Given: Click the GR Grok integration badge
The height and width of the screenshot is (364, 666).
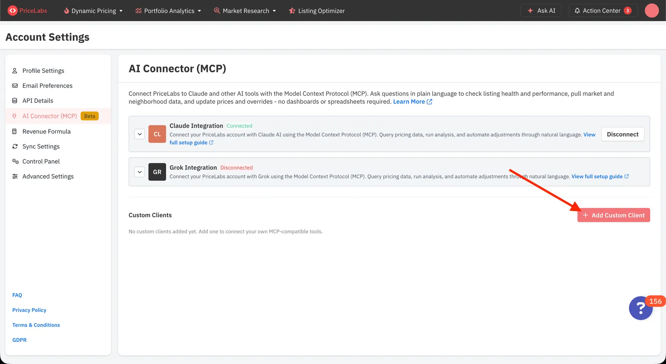Looking at the screenshot, I should pyautogui.click(x=157, y=172).
